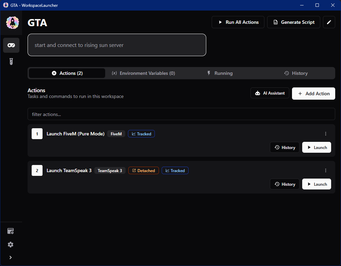Expand the sidebar using the chevron arrow
The image size is (341, 266).
(x=10, y=257)
